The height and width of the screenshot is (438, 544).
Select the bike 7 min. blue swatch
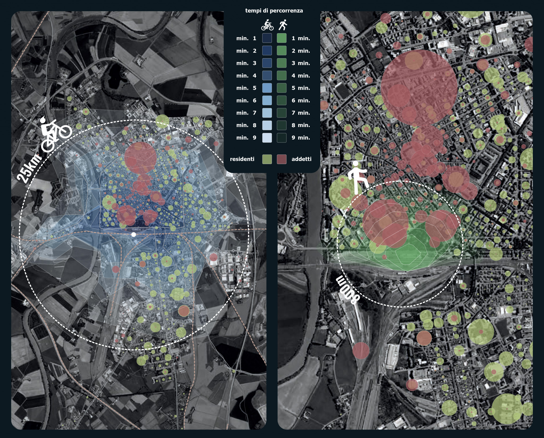pyautogui.click(x=267, y=113)
